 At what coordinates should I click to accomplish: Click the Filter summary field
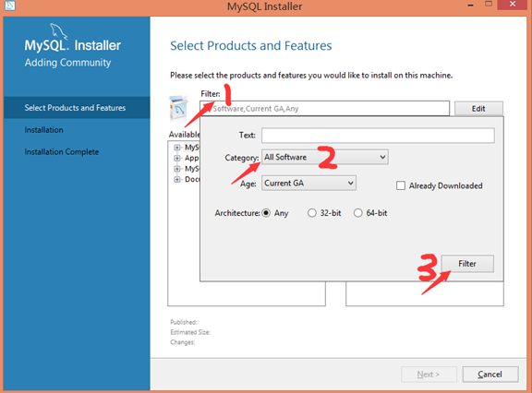click(x=325, y=109)
